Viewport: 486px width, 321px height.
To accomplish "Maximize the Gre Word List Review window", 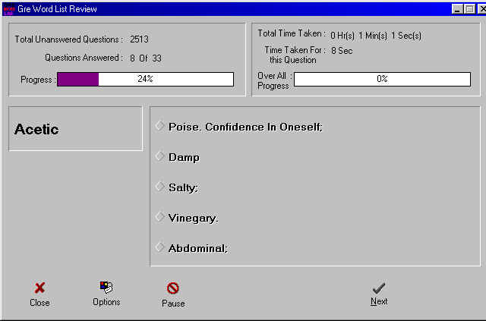I will click(x=469, y=8).
